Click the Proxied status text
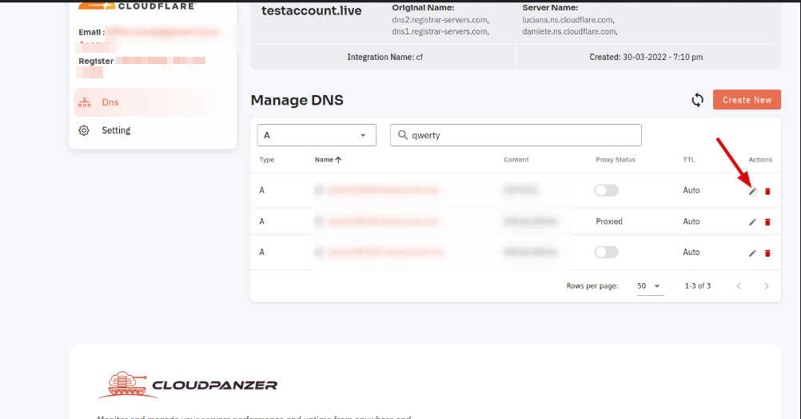The image size is (801, 419). click(x=609, y=221)
